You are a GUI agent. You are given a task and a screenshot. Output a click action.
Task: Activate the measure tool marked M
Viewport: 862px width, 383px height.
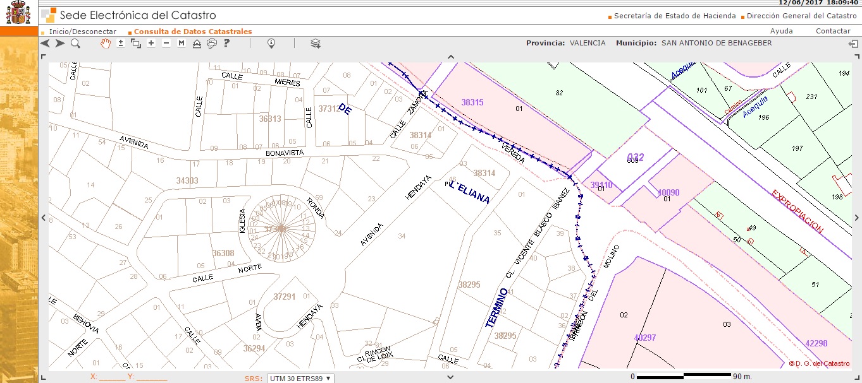(x=182, y=44)
